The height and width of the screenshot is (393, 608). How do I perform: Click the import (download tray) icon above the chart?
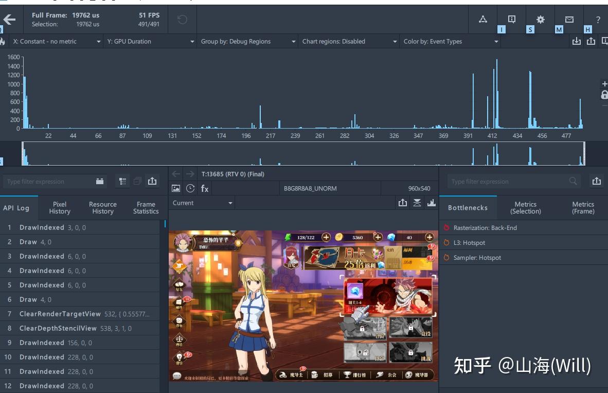(x=577, y=41)
